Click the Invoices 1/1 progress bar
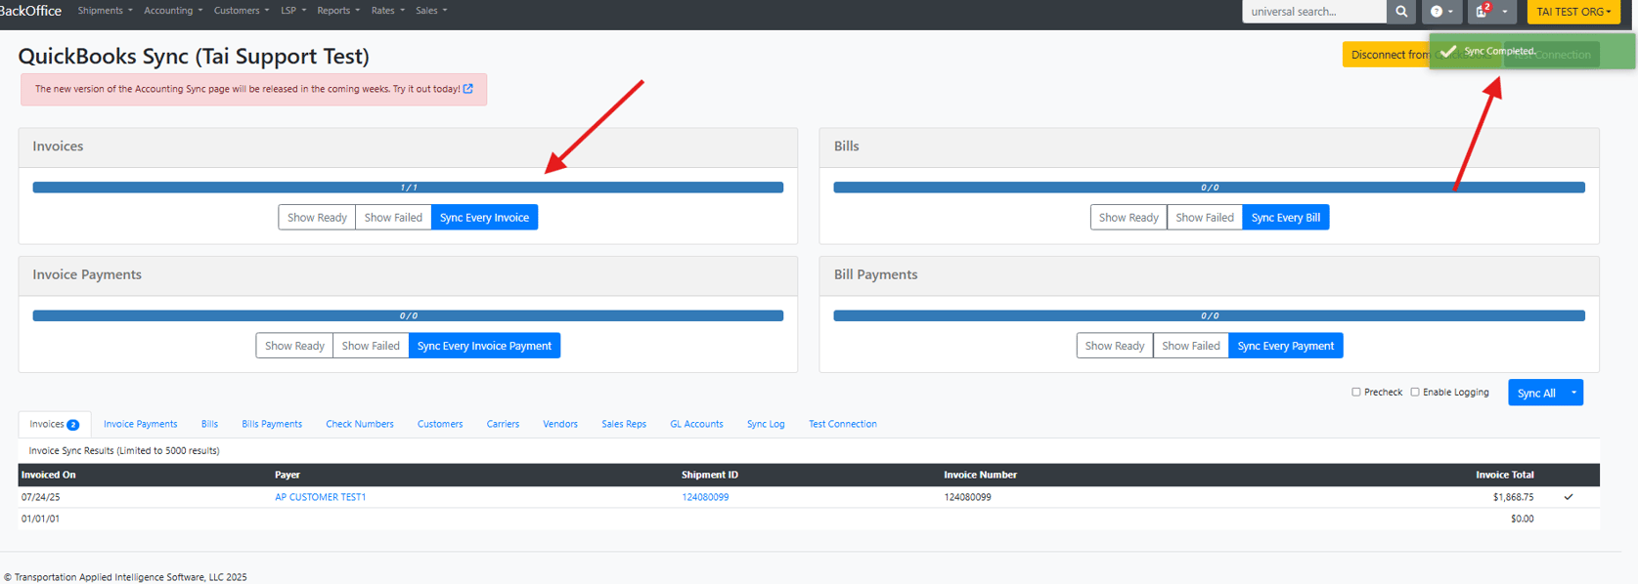 pyautogui.click(x=408, y=188)
